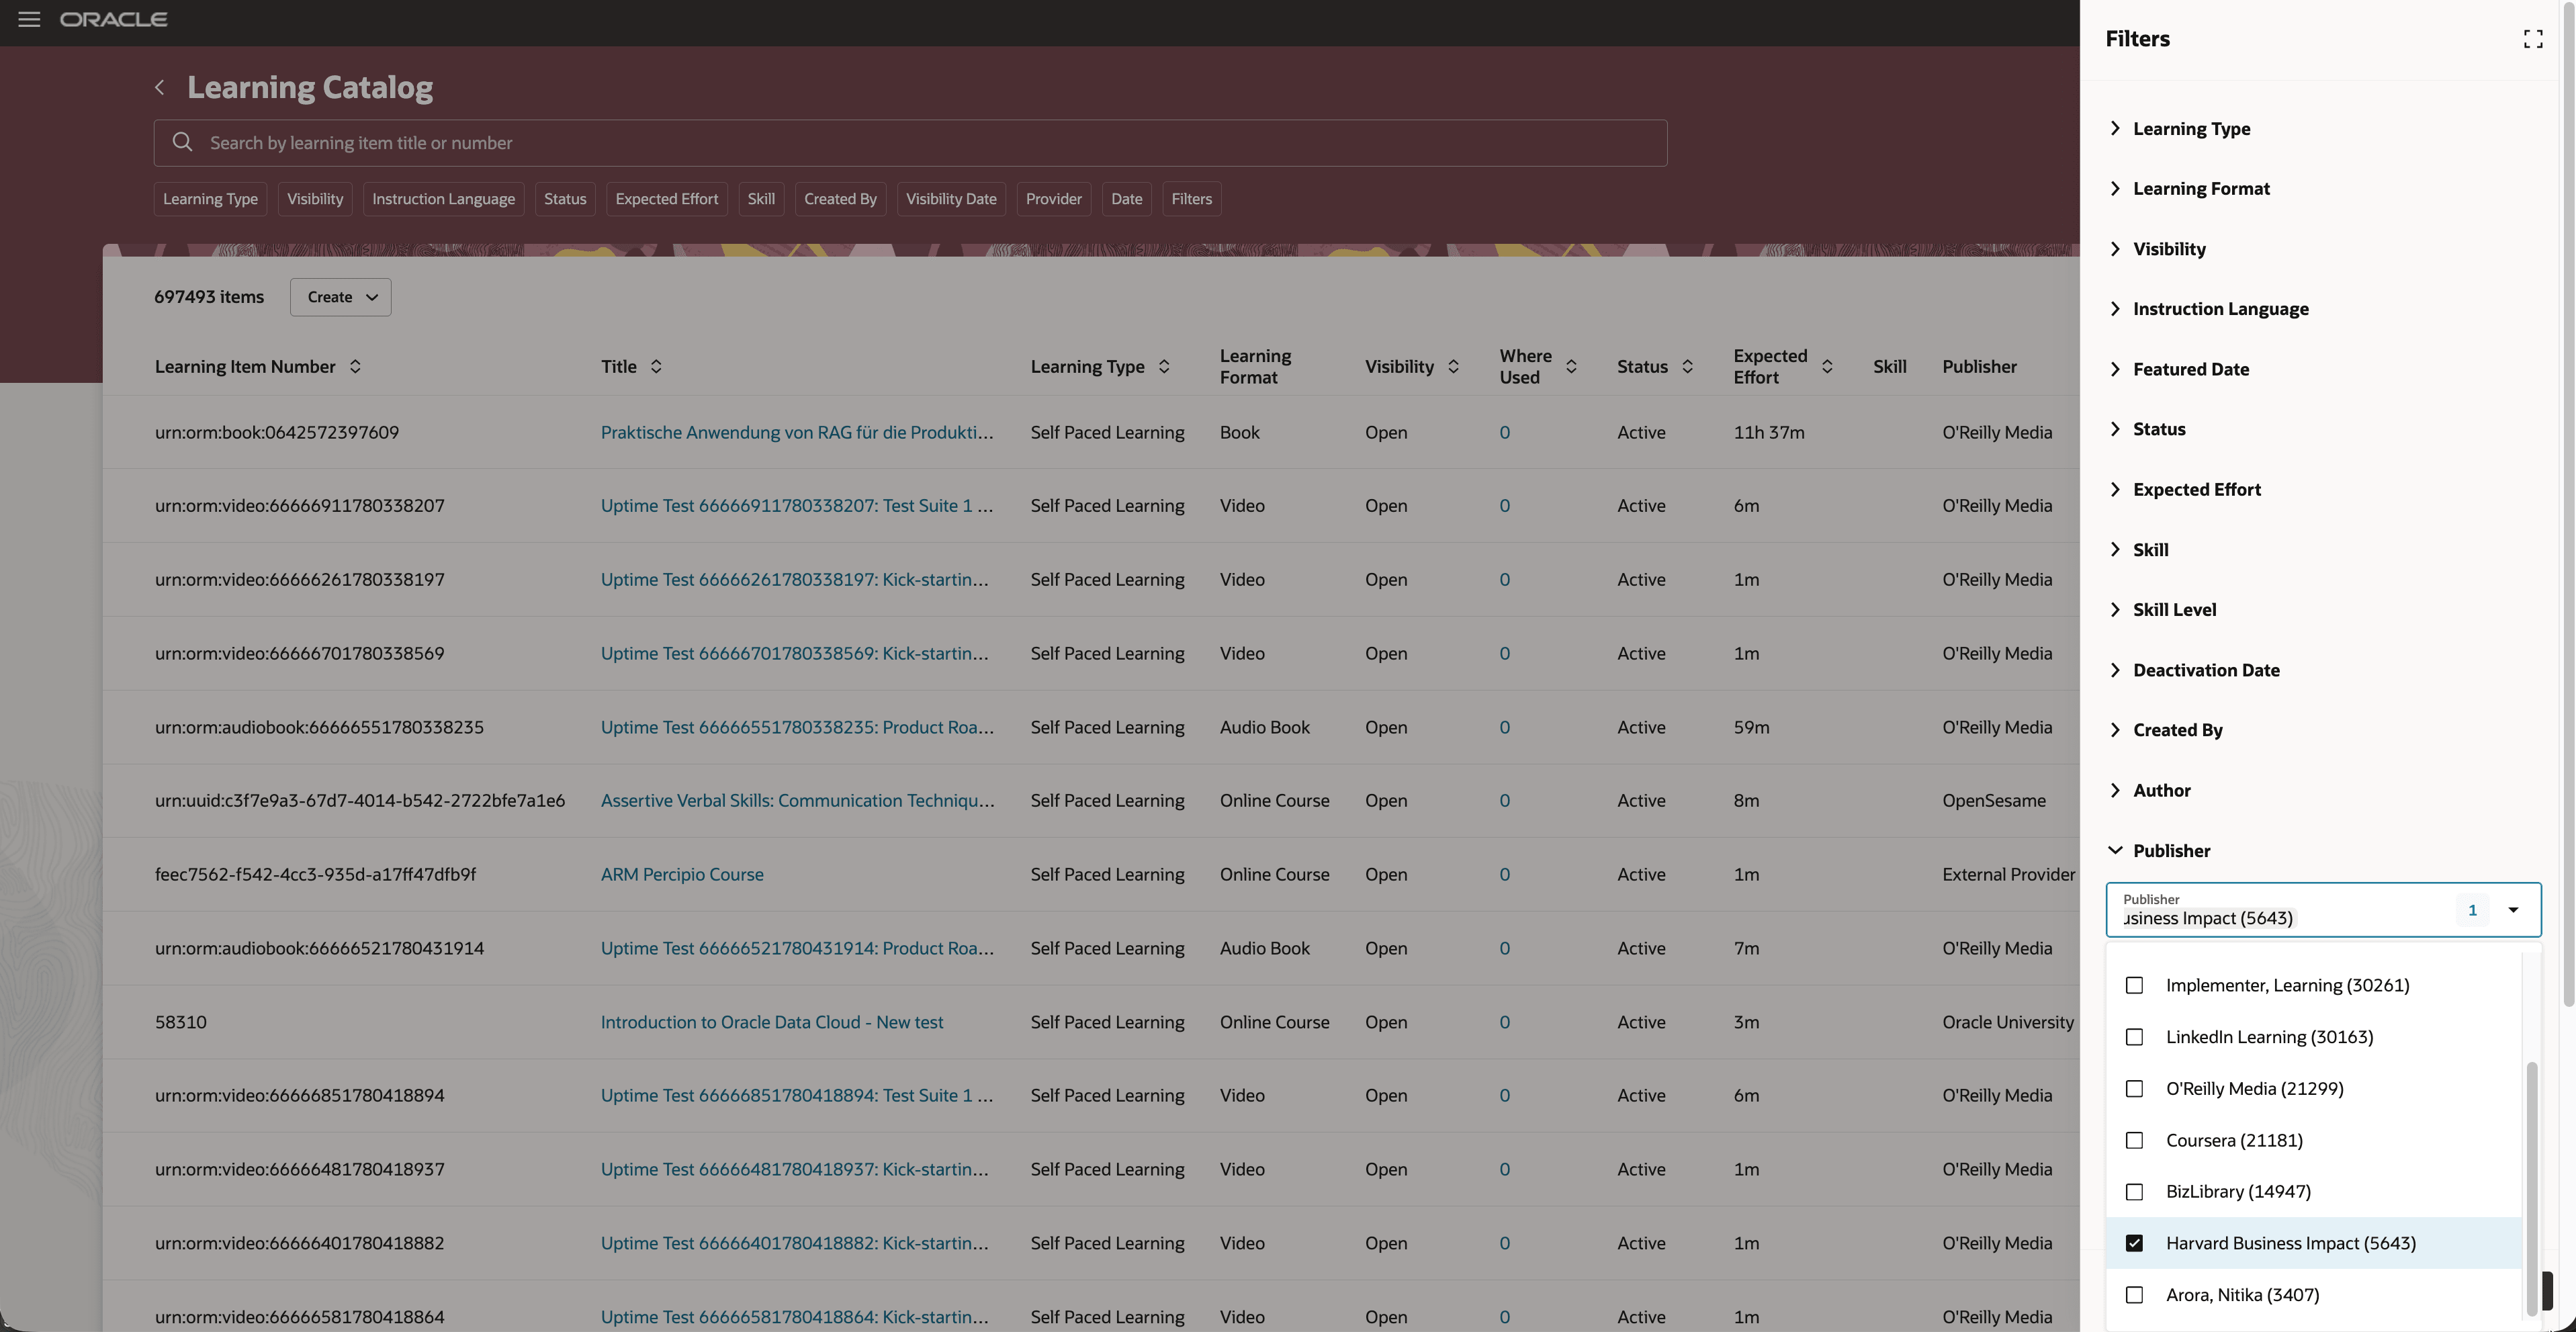Check LinkedIn Learning publisher option
The image size is (2576, 1332).
coord(2134,1037)
